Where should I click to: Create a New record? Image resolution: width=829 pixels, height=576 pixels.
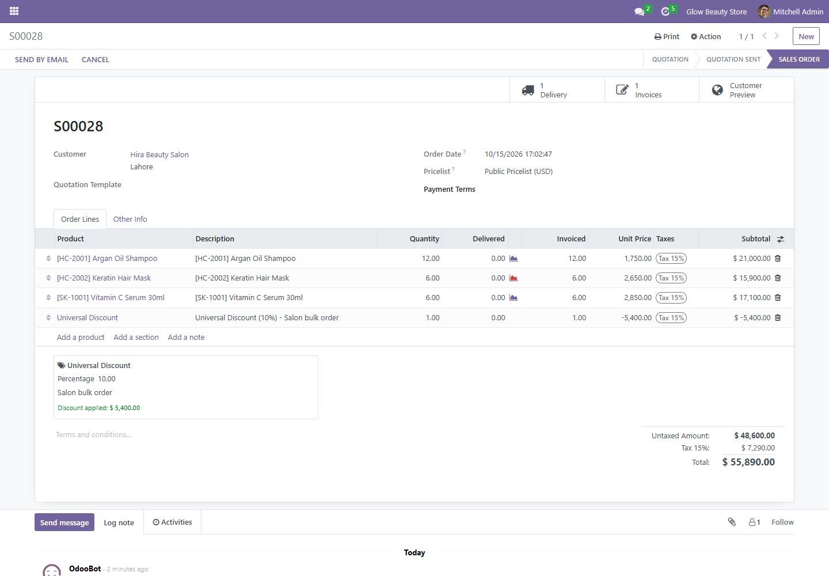coord(806,36)
